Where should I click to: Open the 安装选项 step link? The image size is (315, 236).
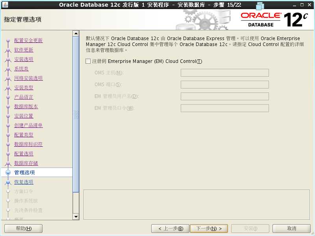(24, 59)
